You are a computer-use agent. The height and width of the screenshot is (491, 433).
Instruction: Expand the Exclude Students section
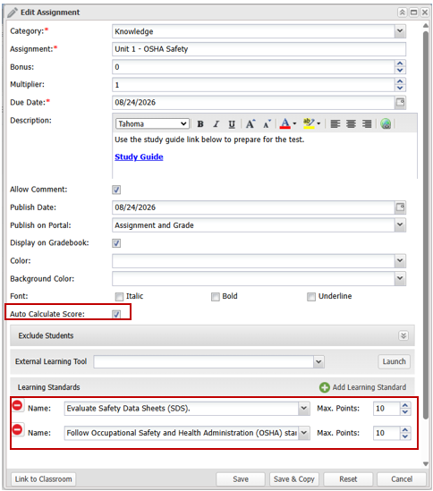pyautogui.click(x=403, y=335)
